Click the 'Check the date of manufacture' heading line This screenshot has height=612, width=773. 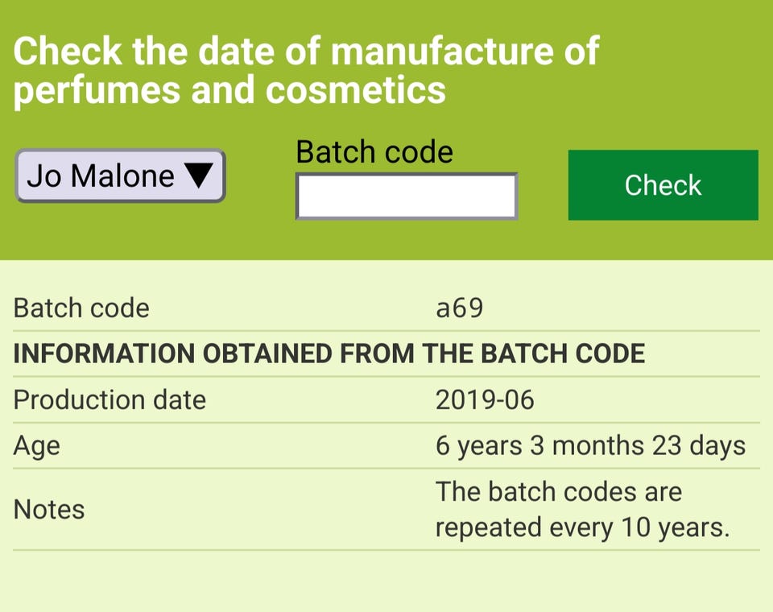click(306, 52)
